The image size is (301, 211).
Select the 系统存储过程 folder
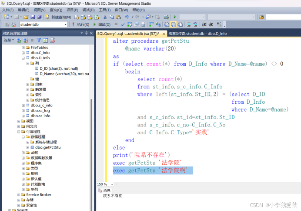pyautogui.click(x=46, y=142)
